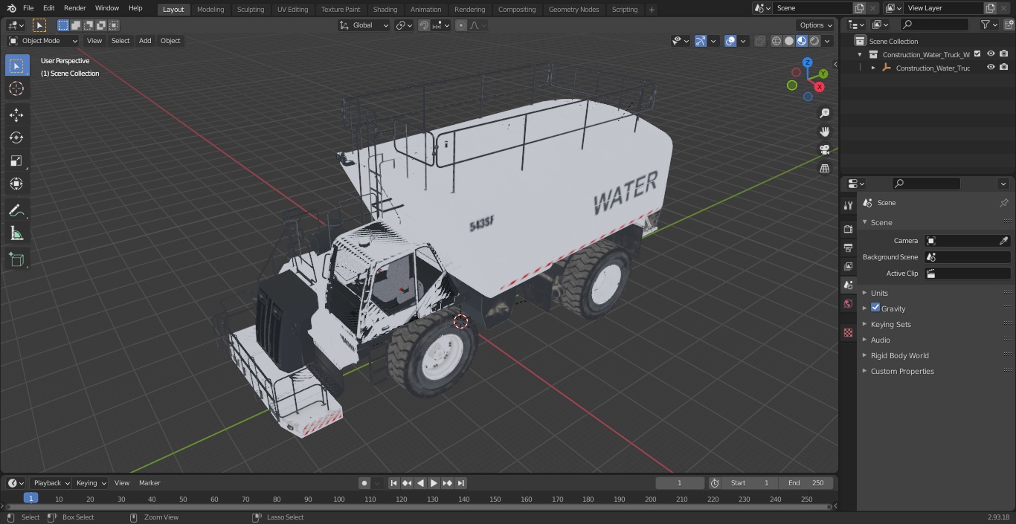The height and width of the screenshot is (524, 1016).
Task: Open the World properties tab
Action: click(848, 304)
